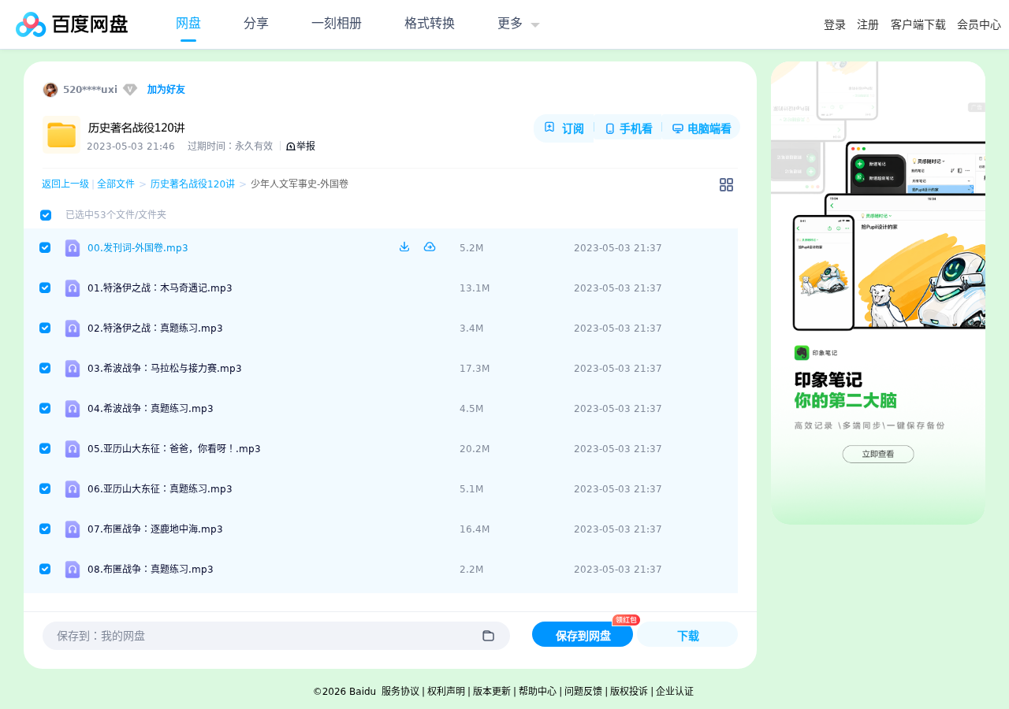Screen dimensions: 1009x709
Task: Uncheck 01.特洛伊之战：木马奇遇记.mp3 checkbox
Action: point(45,288)
